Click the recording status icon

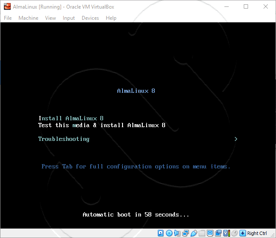218,233
